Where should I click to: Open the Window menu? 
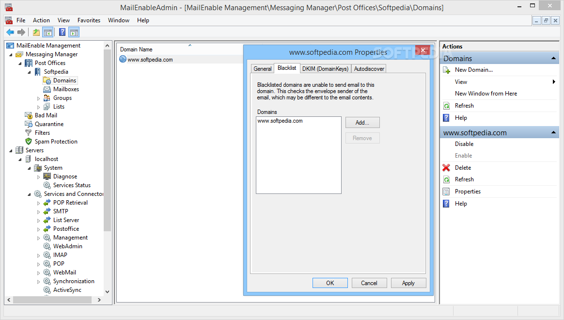(x=119, y=20)
